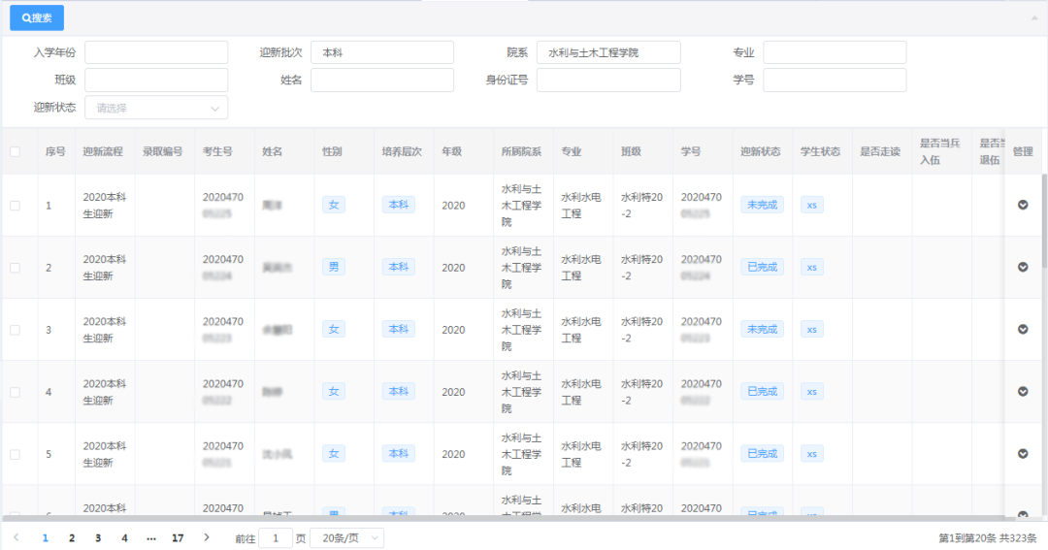Open manage menu for row 2

point(1023,267)
